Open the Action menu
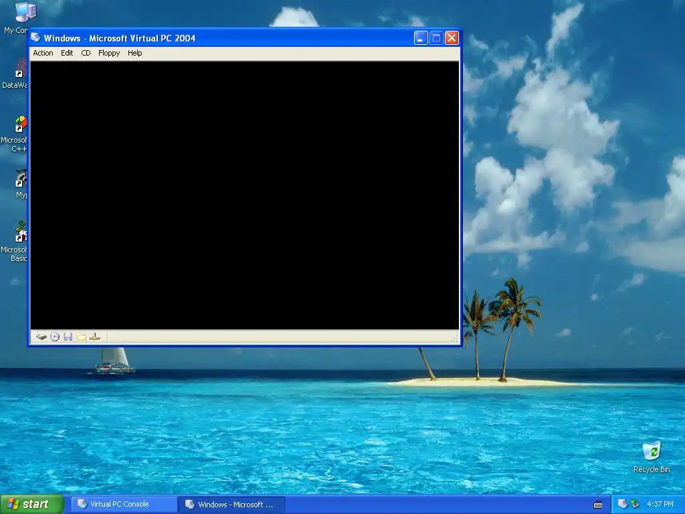The width and height of the screenshot is (685, 514). [43, 53]
